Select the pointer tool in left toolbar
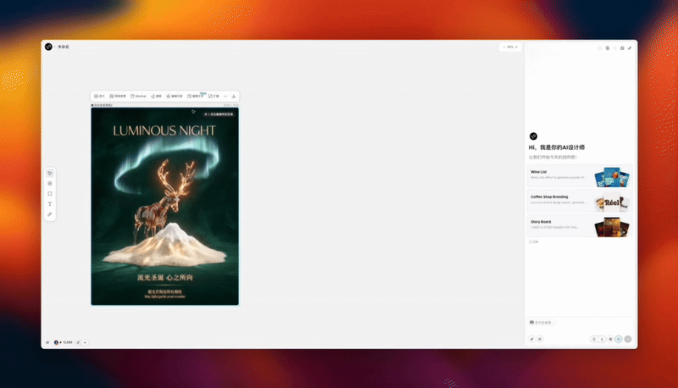 tap(50, 173)
